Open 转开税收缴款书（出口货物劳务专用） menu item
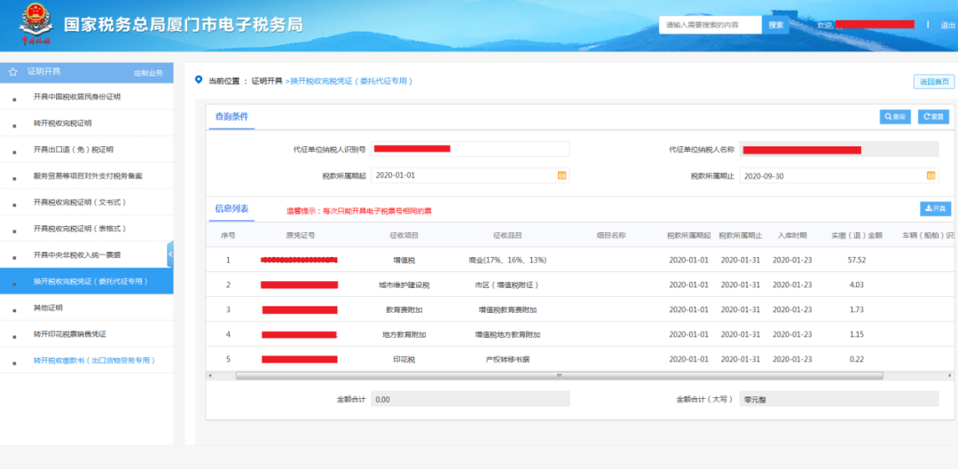 (87, 361)
